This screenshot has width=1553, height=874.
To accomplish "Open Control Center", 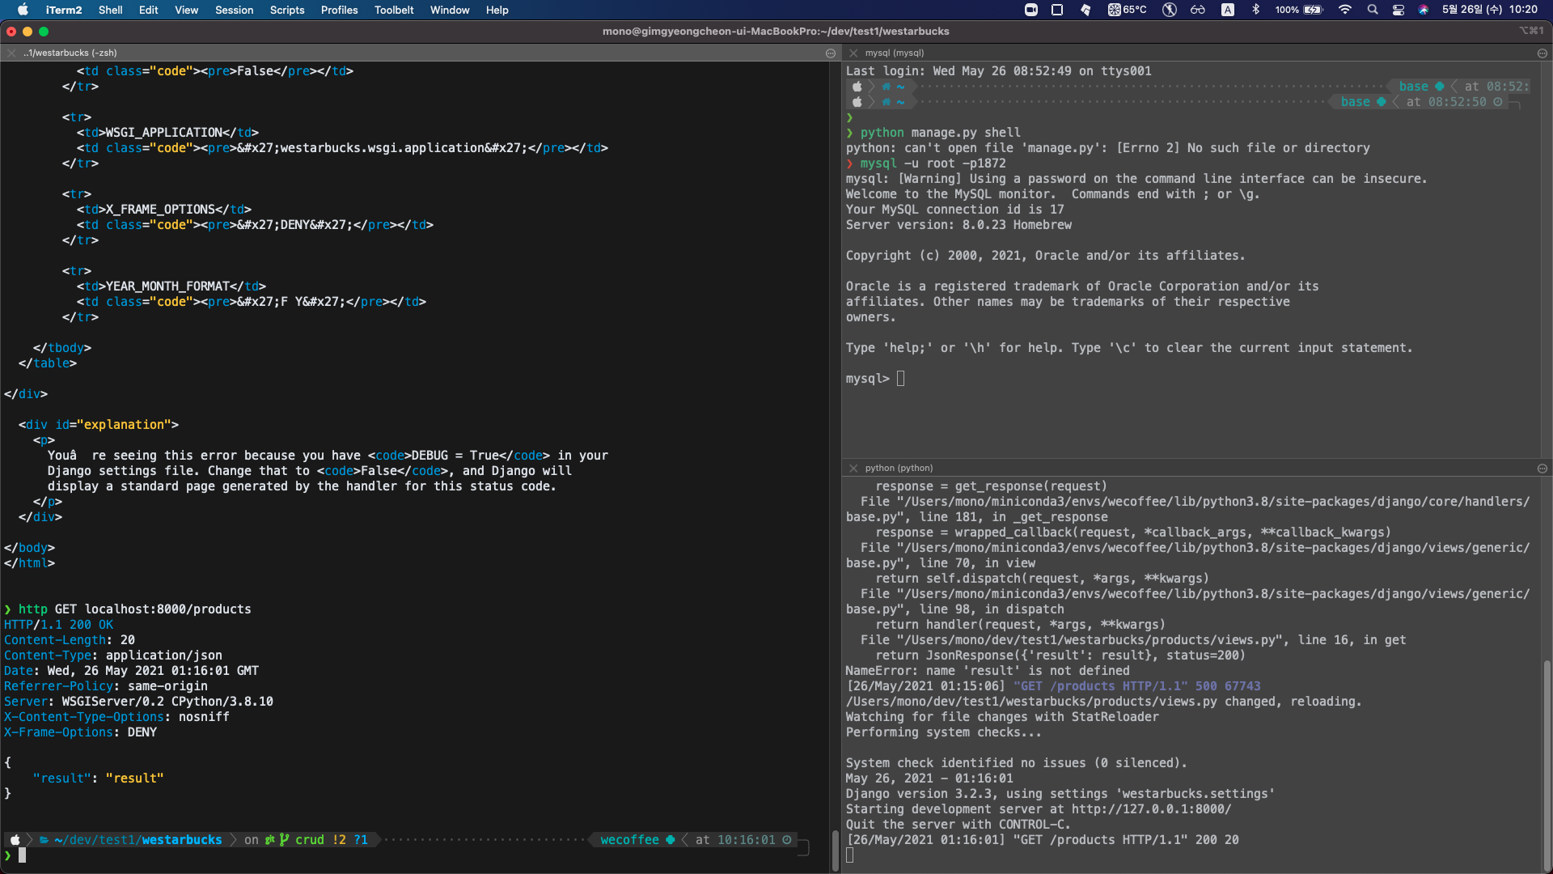I will point(1399,10).
